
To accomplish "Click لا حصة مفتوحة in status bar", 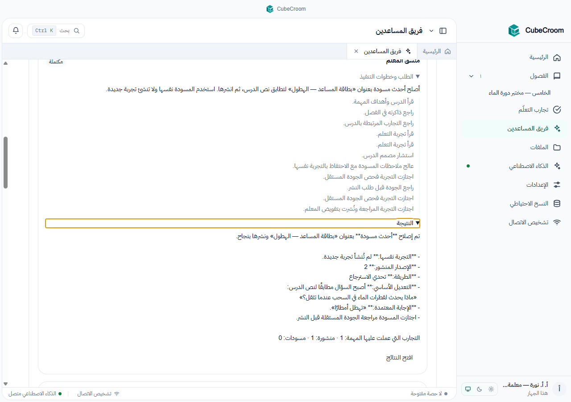I will [x=429, y=394].
